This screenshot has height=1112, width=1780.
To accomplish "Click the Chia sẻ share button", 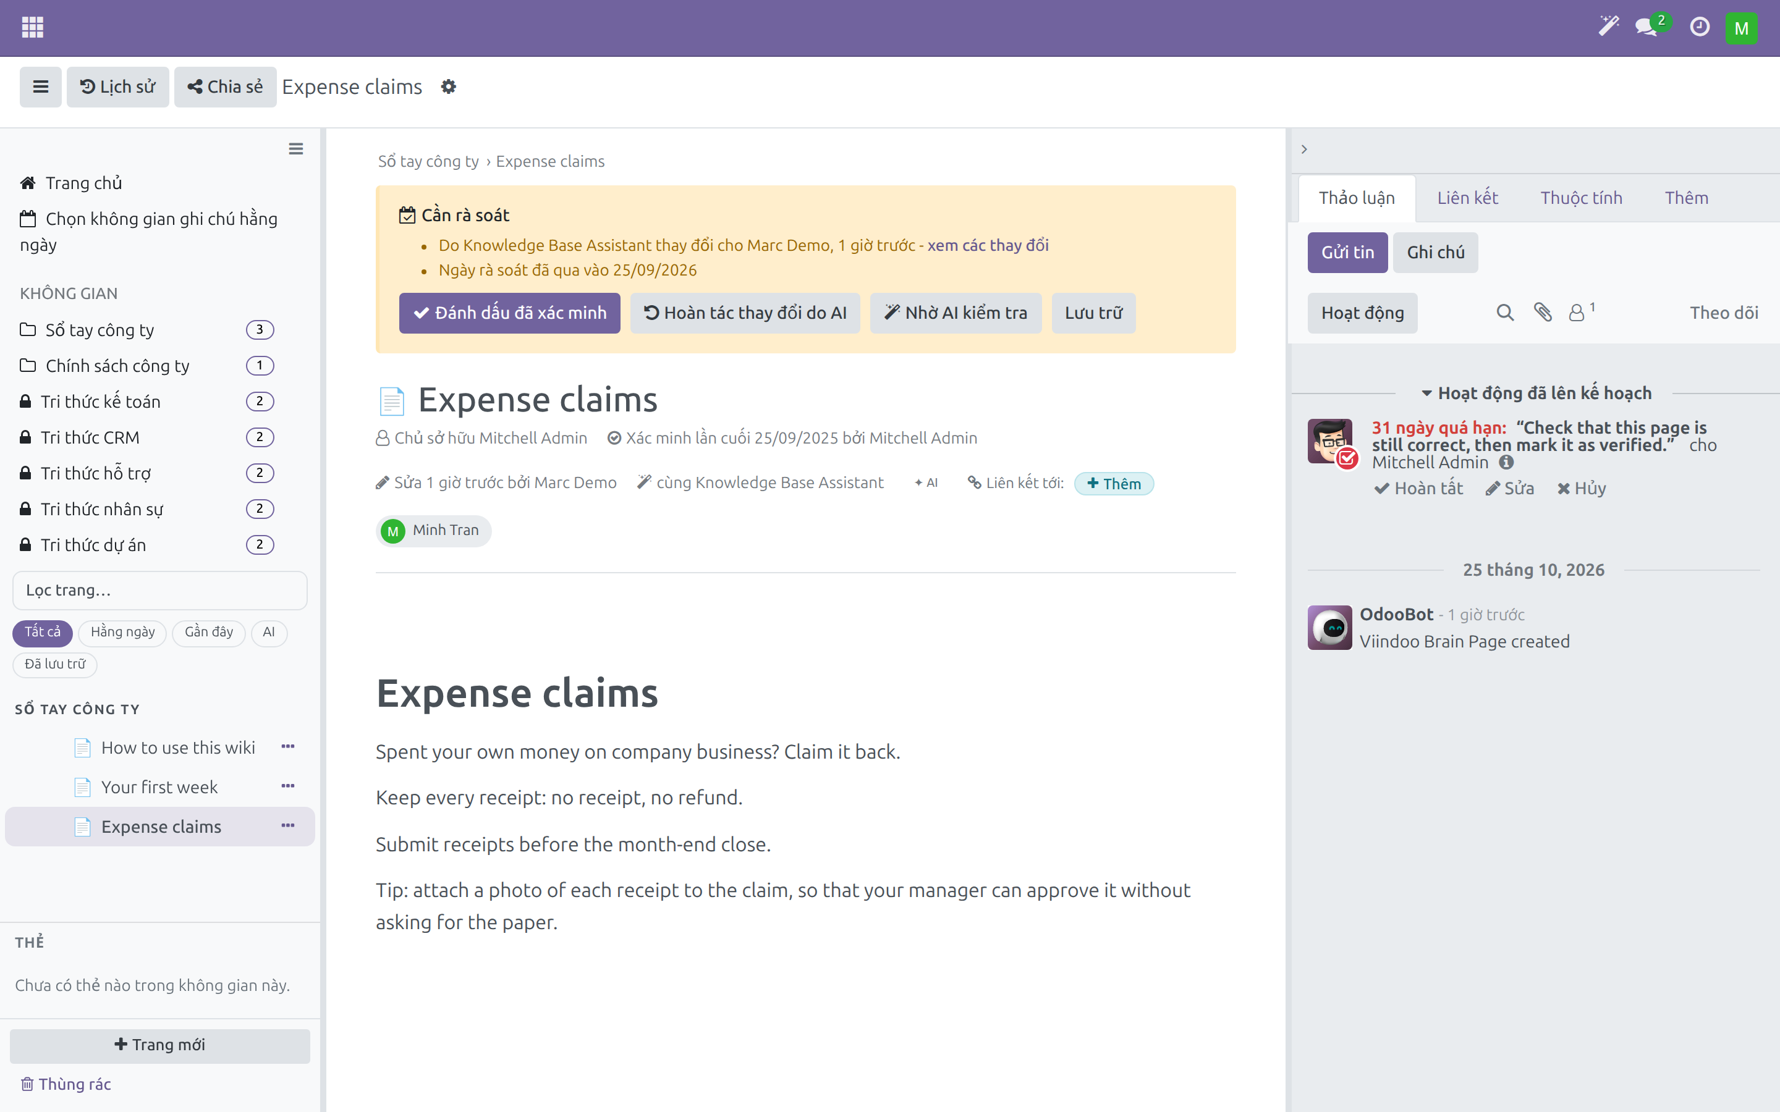I will click(x=225, y=86).
